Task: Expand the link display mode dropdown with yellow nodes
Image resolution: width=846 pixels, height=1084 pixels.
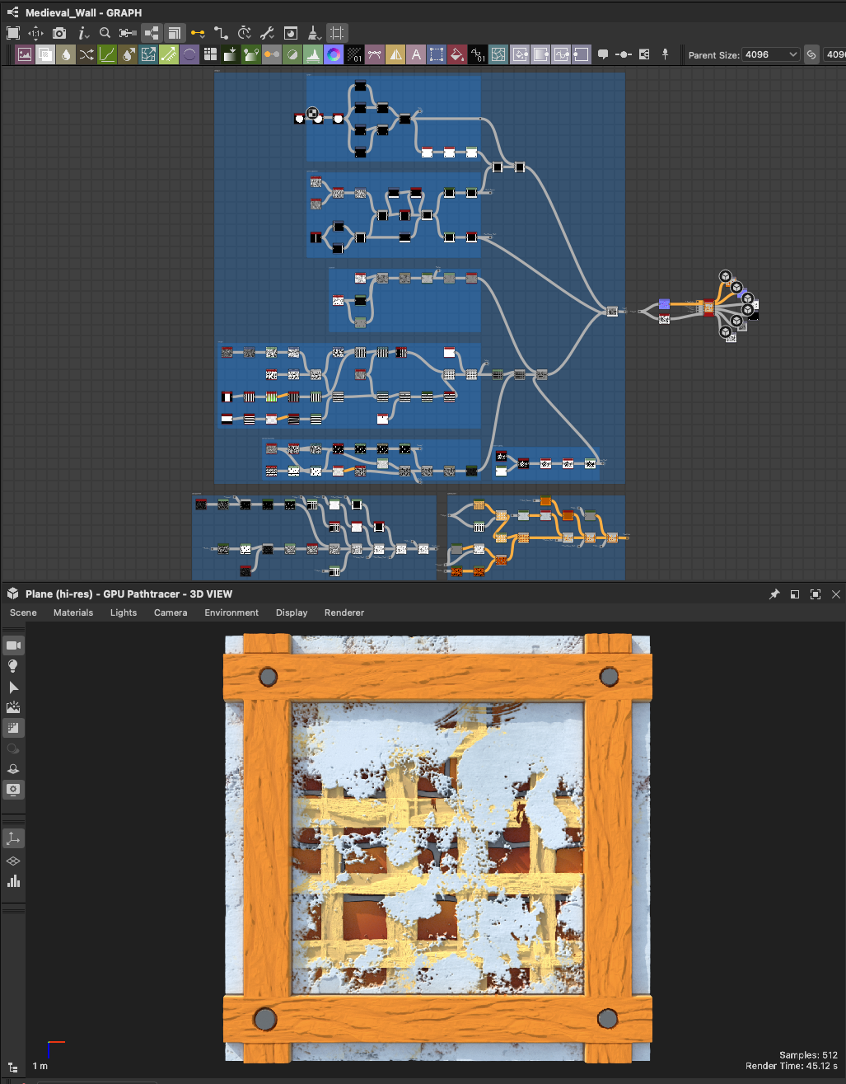Action: 198,33
